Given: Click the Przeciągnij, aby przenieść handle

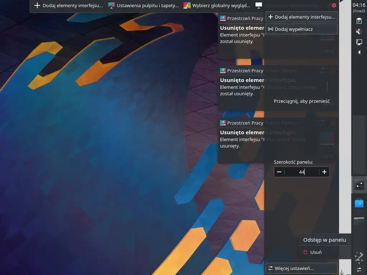Looking at the screenshot, I should [301, 101].
